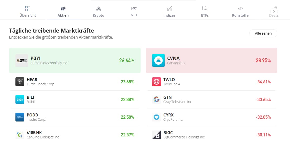Viewport: 290px width, 146px height.
Task: Click the CryoPort CYRX logo icon
Action: coord(156,117)
